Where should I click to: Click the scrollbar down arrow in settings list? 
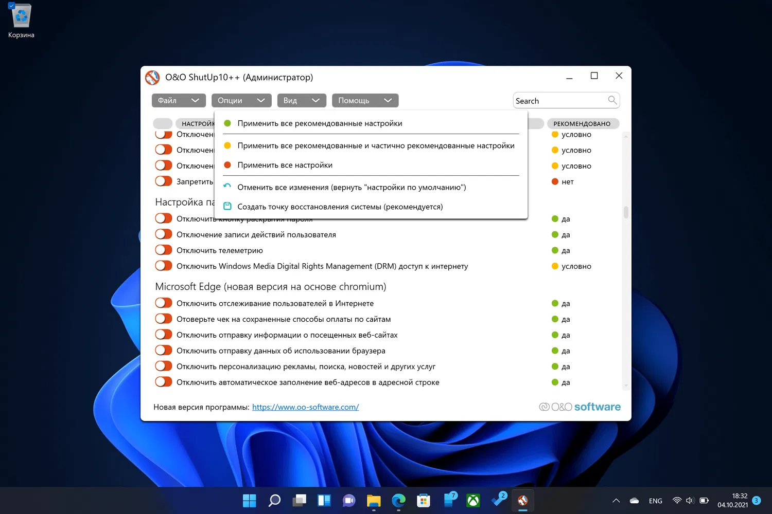click(x=626, y=385)
